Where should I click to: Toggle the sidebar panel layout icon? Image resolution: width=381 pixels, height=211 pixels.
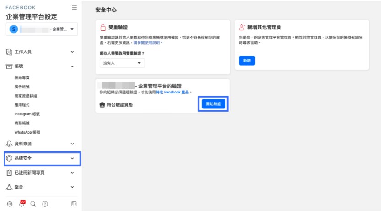[74, 204]
